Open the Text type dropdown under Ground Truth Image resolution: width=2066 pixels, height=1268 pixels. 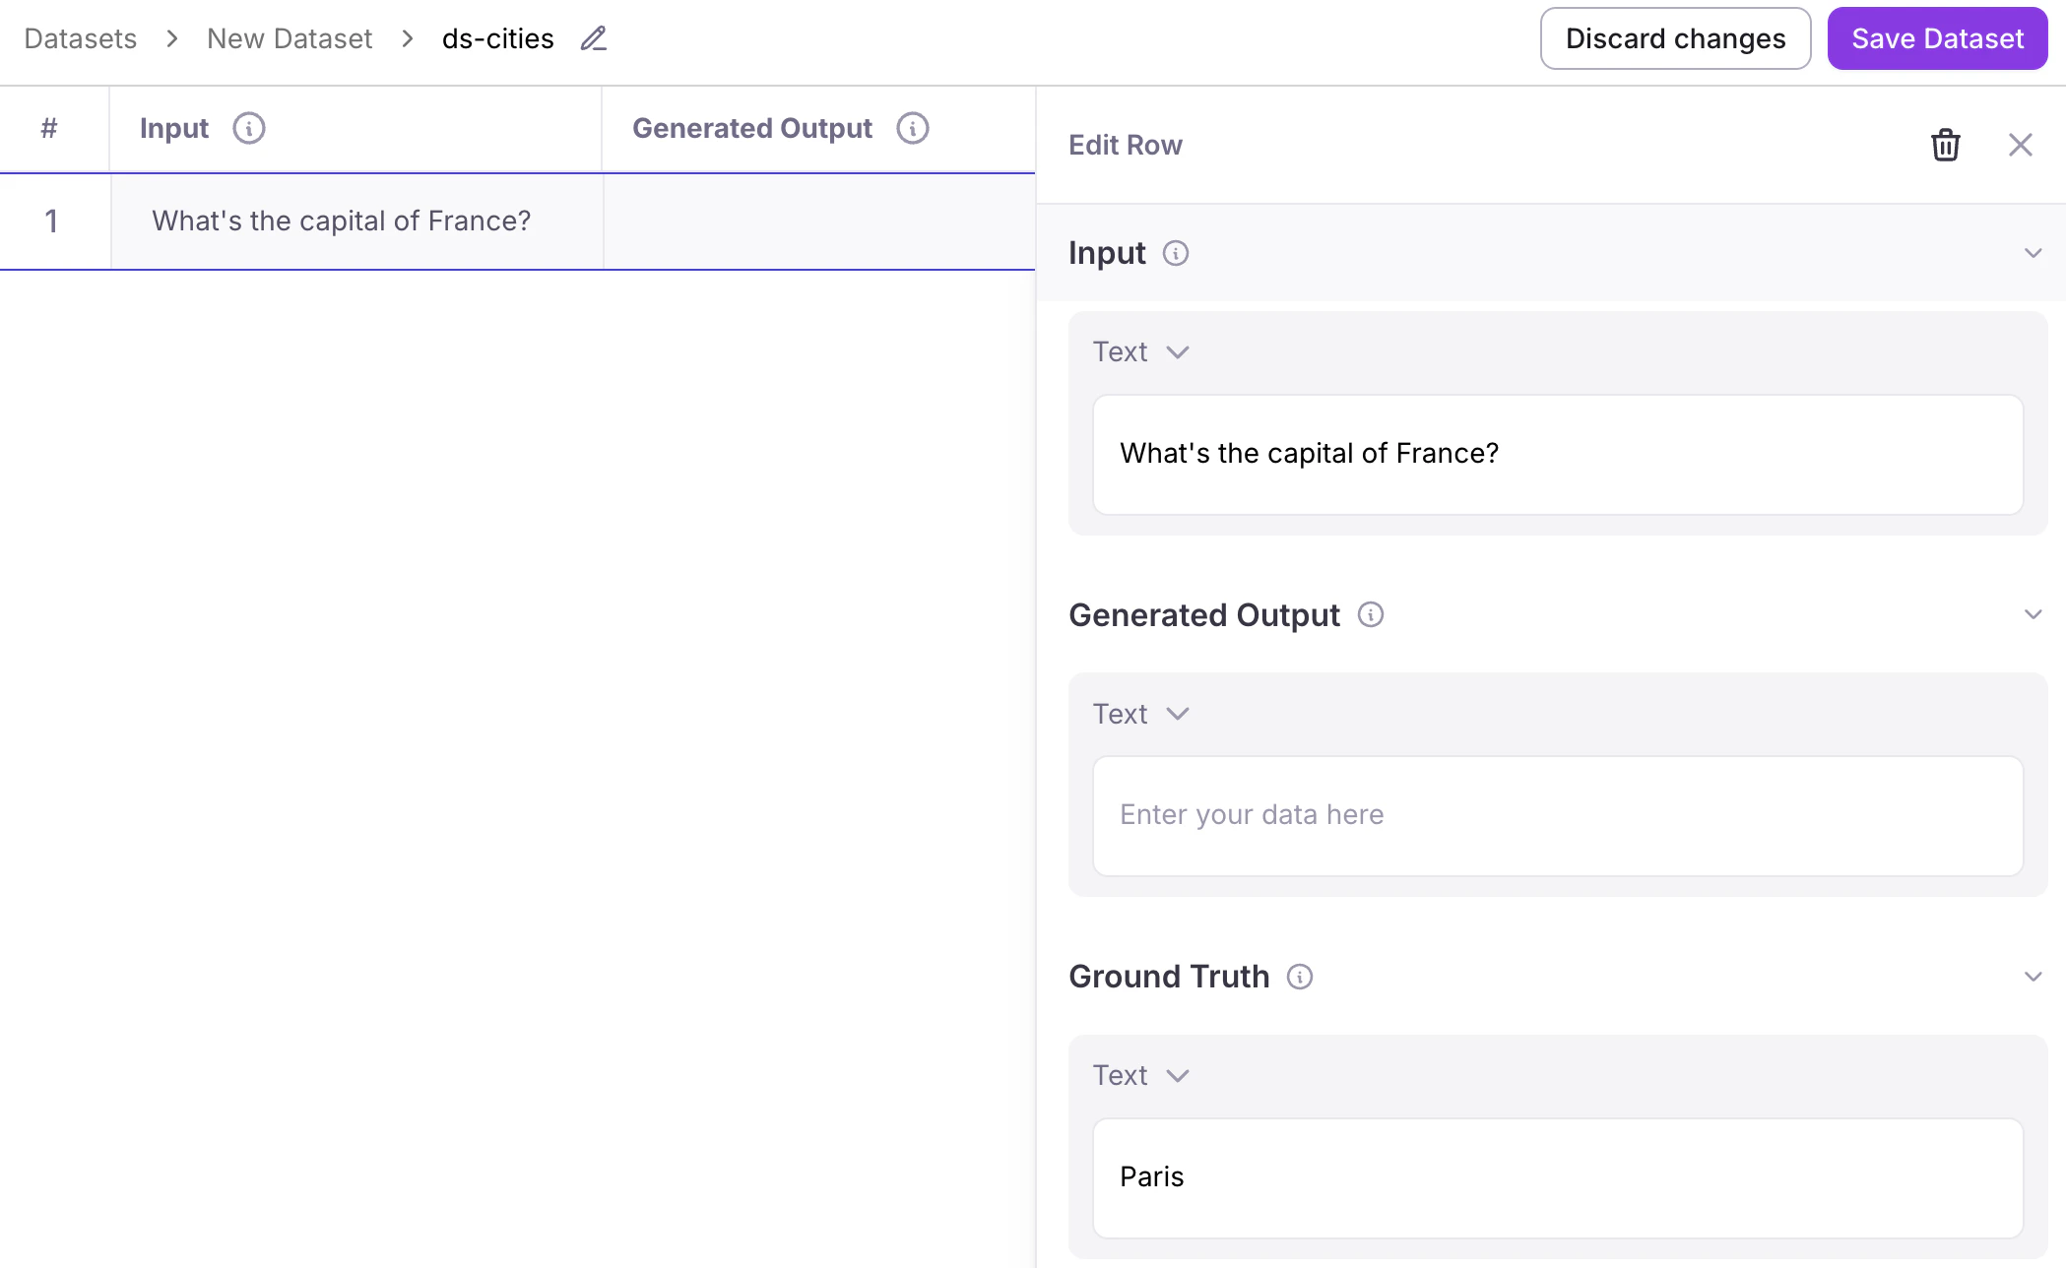(1142, 1074)
